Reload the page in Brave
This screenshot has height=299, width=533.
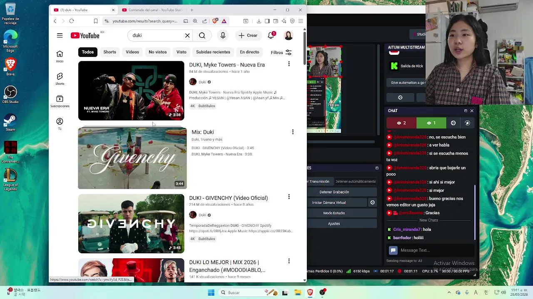point(72,21)
